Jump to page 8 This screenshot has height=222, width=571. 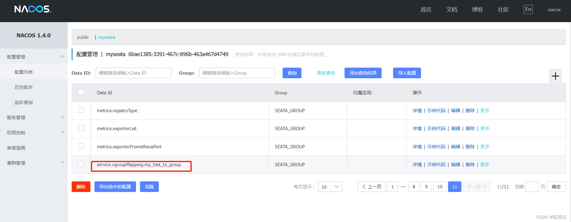(x=414, y=187)
